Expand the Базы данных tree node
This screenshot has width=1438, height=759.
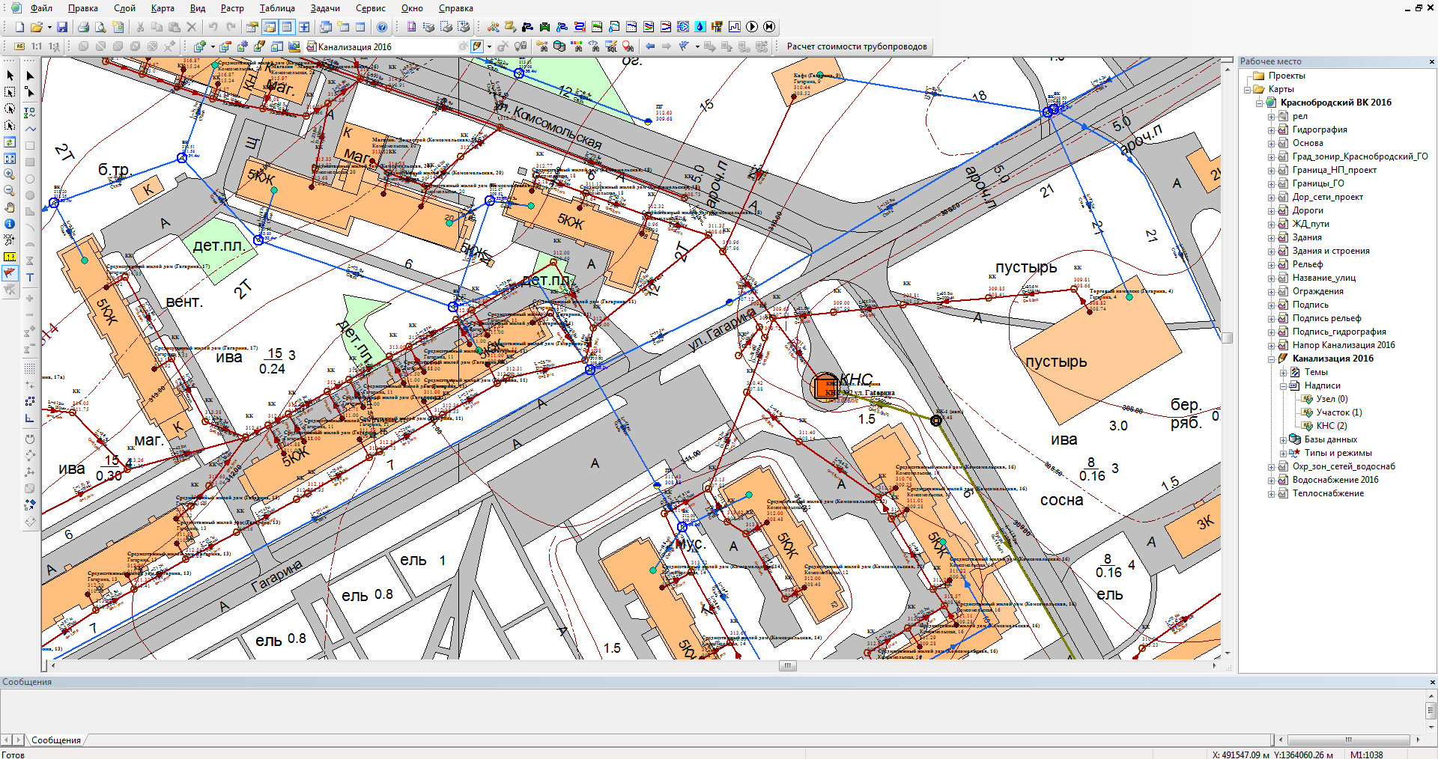[1283, 439]
